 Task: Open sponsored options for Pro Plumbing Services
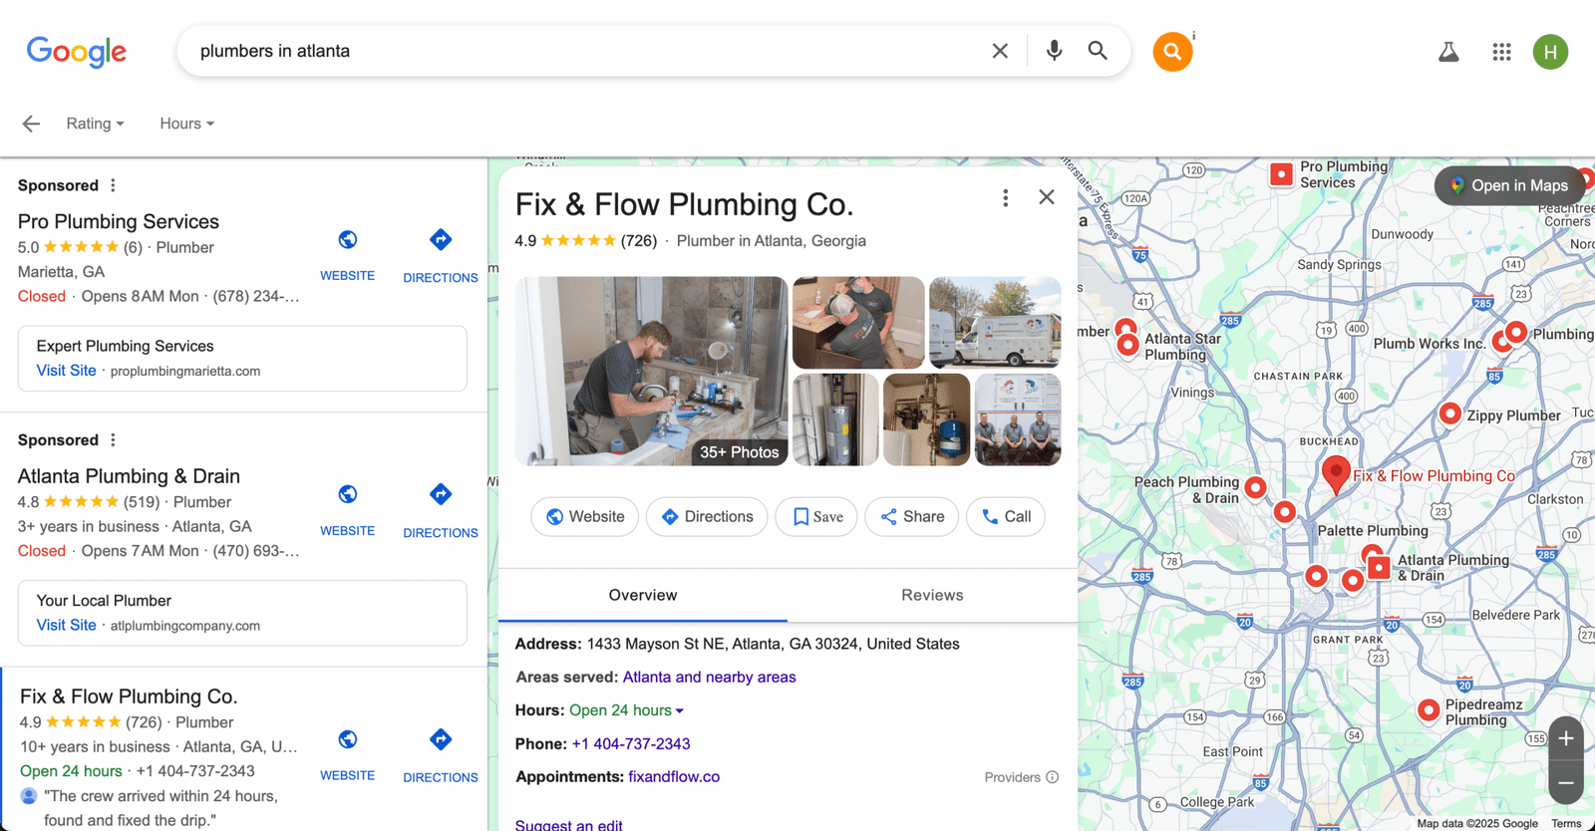point(113,185)
